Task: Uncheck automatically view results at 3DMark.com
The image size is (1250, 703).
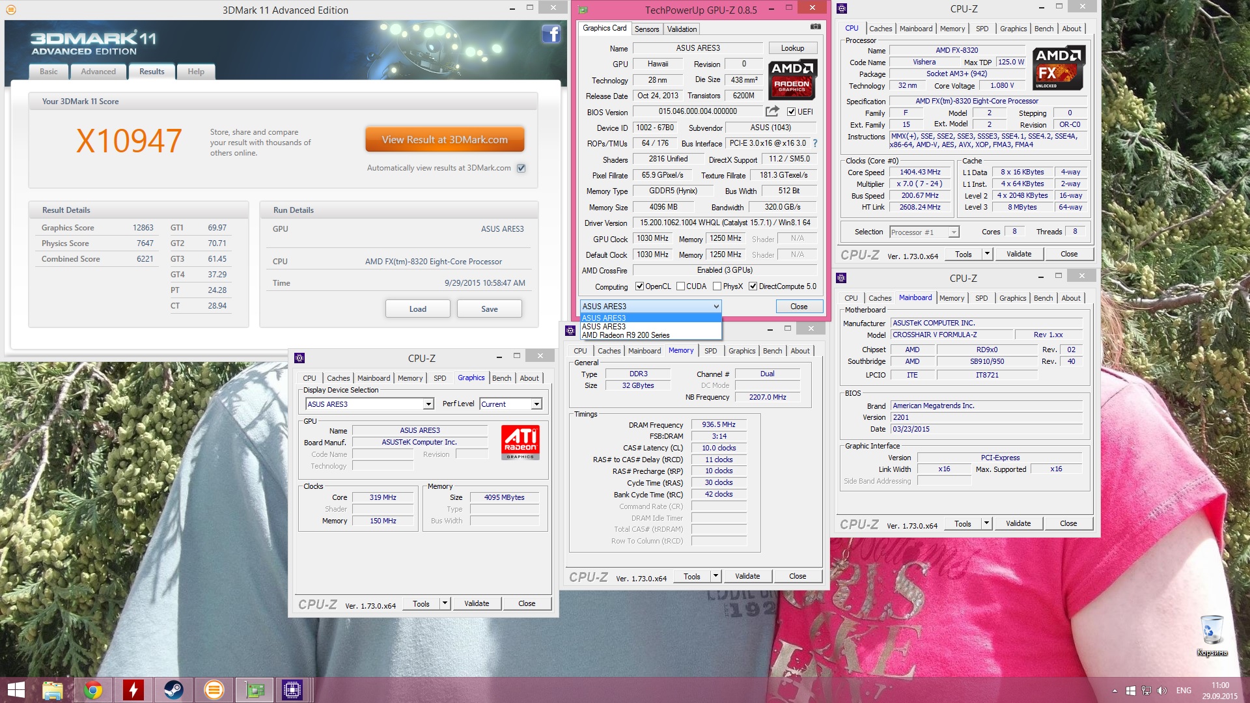Action: pos(521,168)
